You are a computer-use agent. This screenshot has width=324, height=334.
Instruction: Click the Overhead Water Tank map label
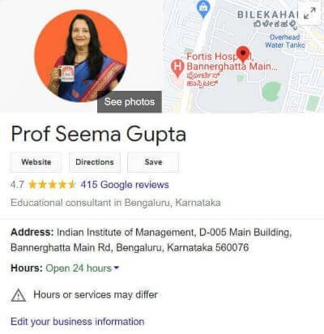tap(285, 41)
